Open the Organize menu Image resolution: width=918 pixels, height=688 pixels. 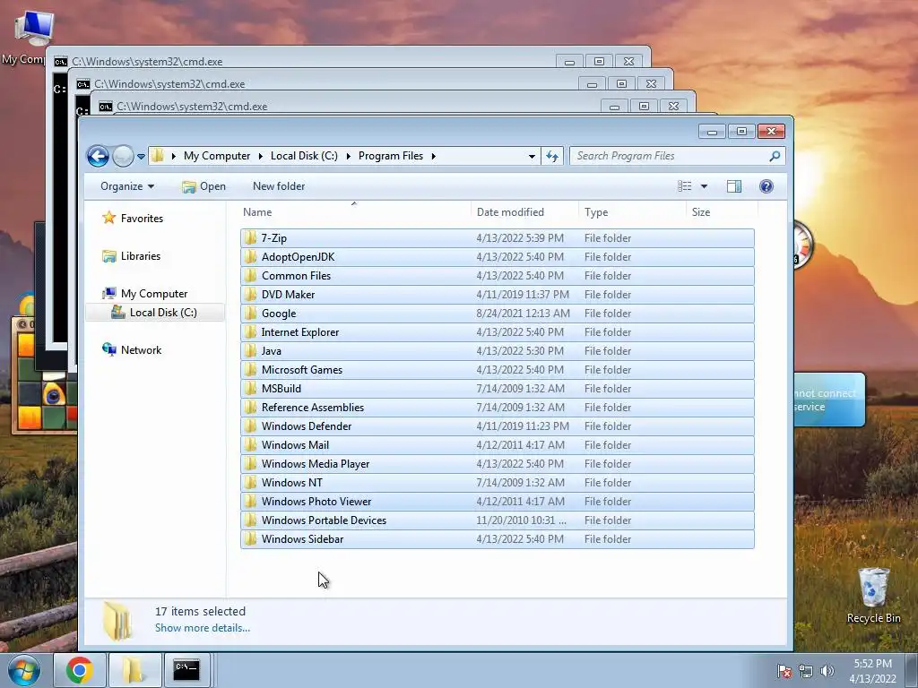click(127, 186)
